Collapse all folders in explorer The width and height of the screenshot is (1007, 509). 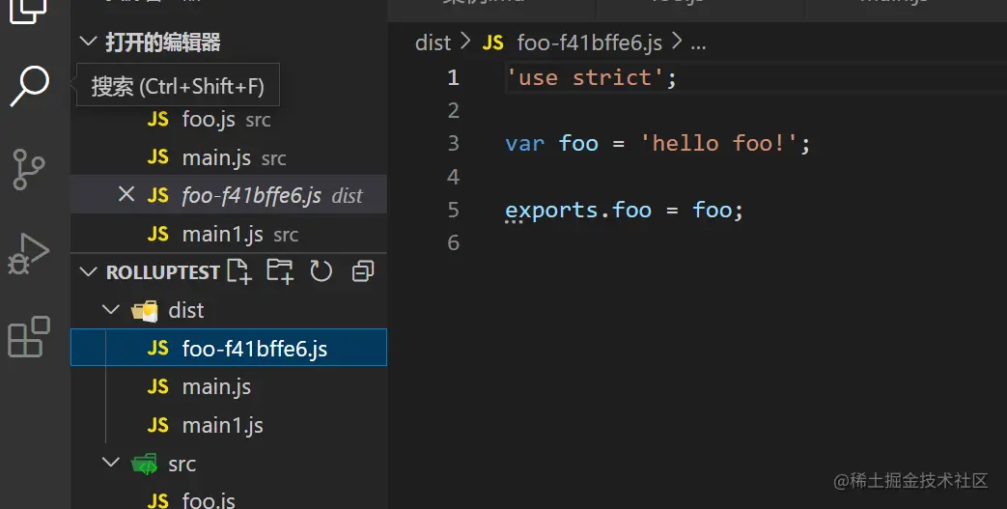click(x=363, y=271)
